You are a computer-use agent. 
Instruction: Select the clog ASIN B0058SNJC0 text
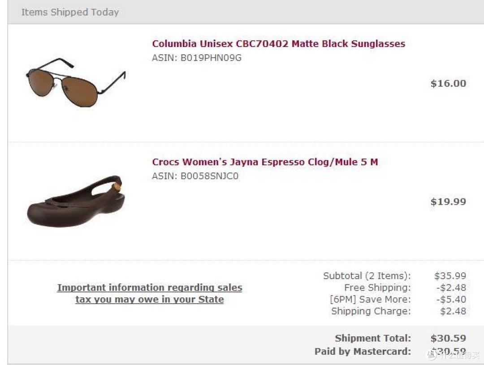pos(195,176)
